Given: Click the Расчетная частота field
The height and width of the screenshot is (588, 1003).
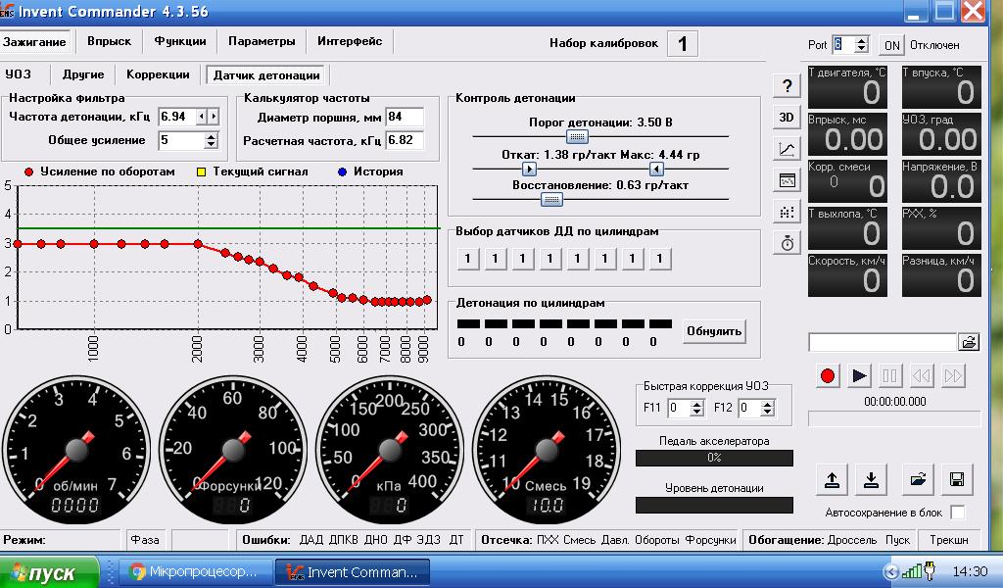Looking at the screenshot, I should point(405,140).
